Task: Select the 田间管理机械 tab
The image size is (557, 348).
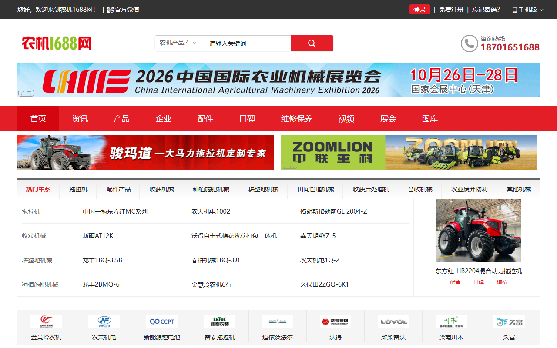Action: point(316,189)
